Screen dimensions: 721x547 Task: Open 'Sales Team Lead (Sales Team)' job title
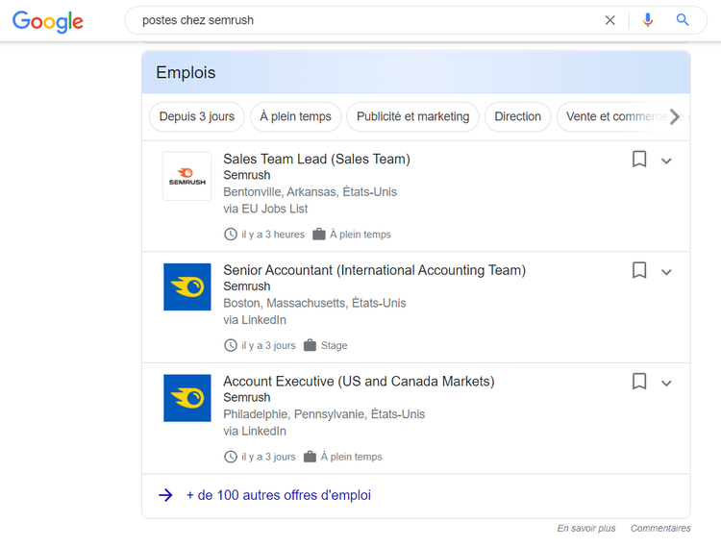[x=317, y=159]
